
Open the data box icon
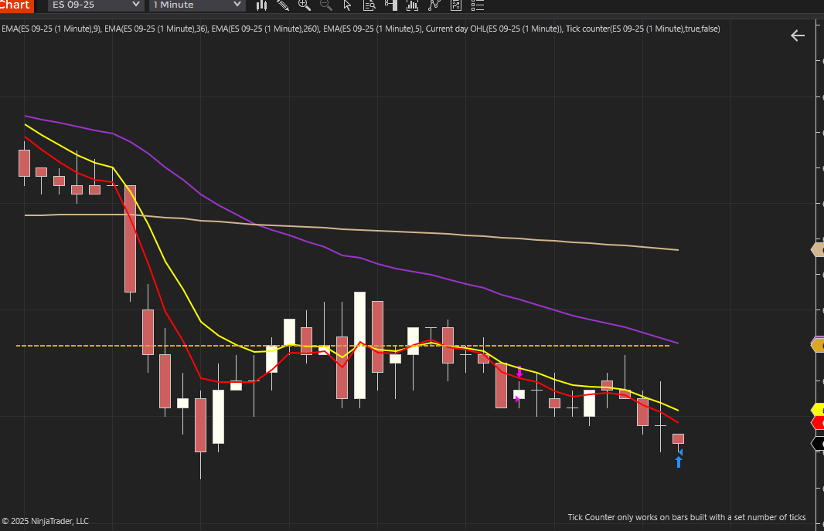click(x=369, y=5)
